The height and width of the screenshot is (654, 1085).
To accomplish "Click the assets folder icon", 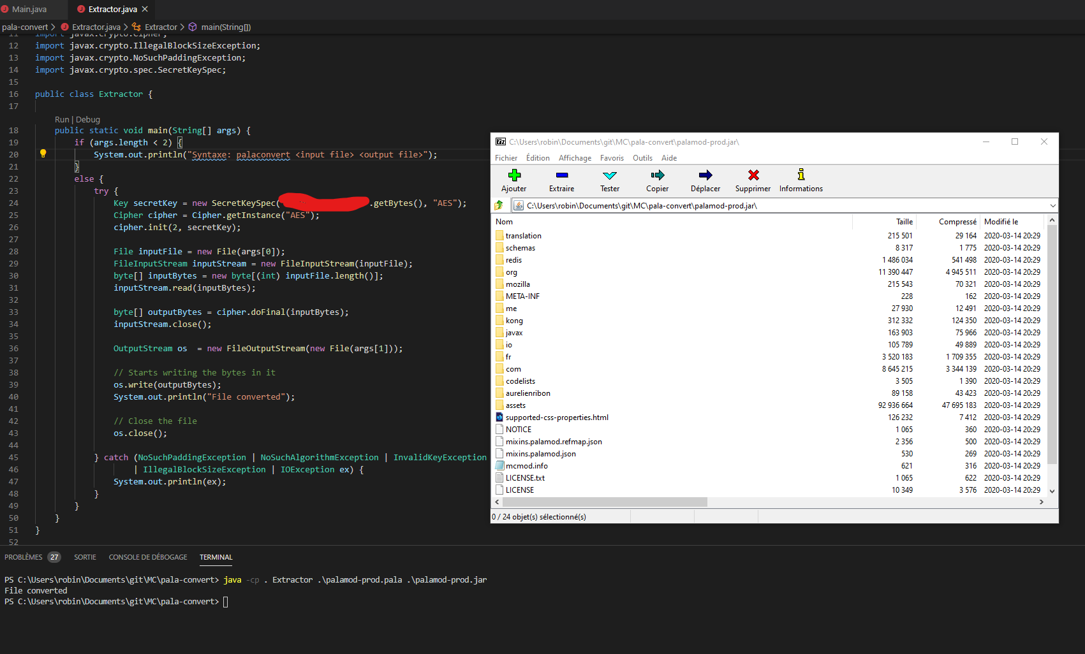I will coord(499,405).
